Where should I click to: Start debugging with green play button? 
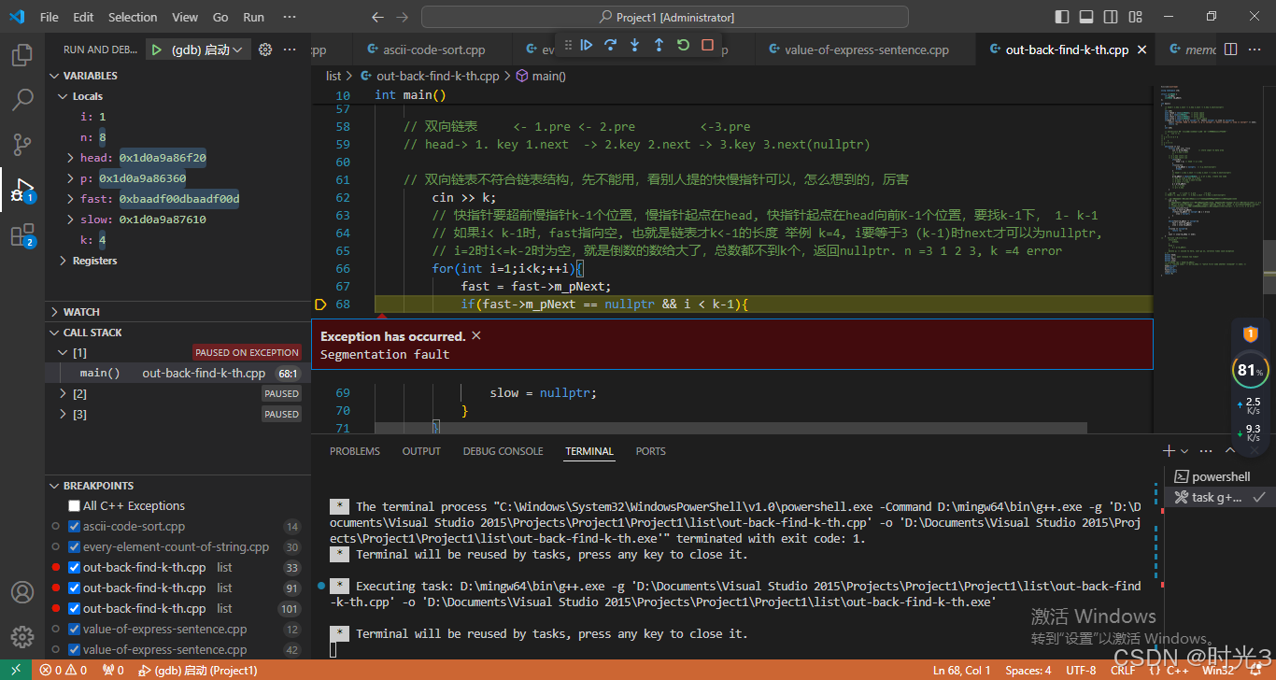157,50
